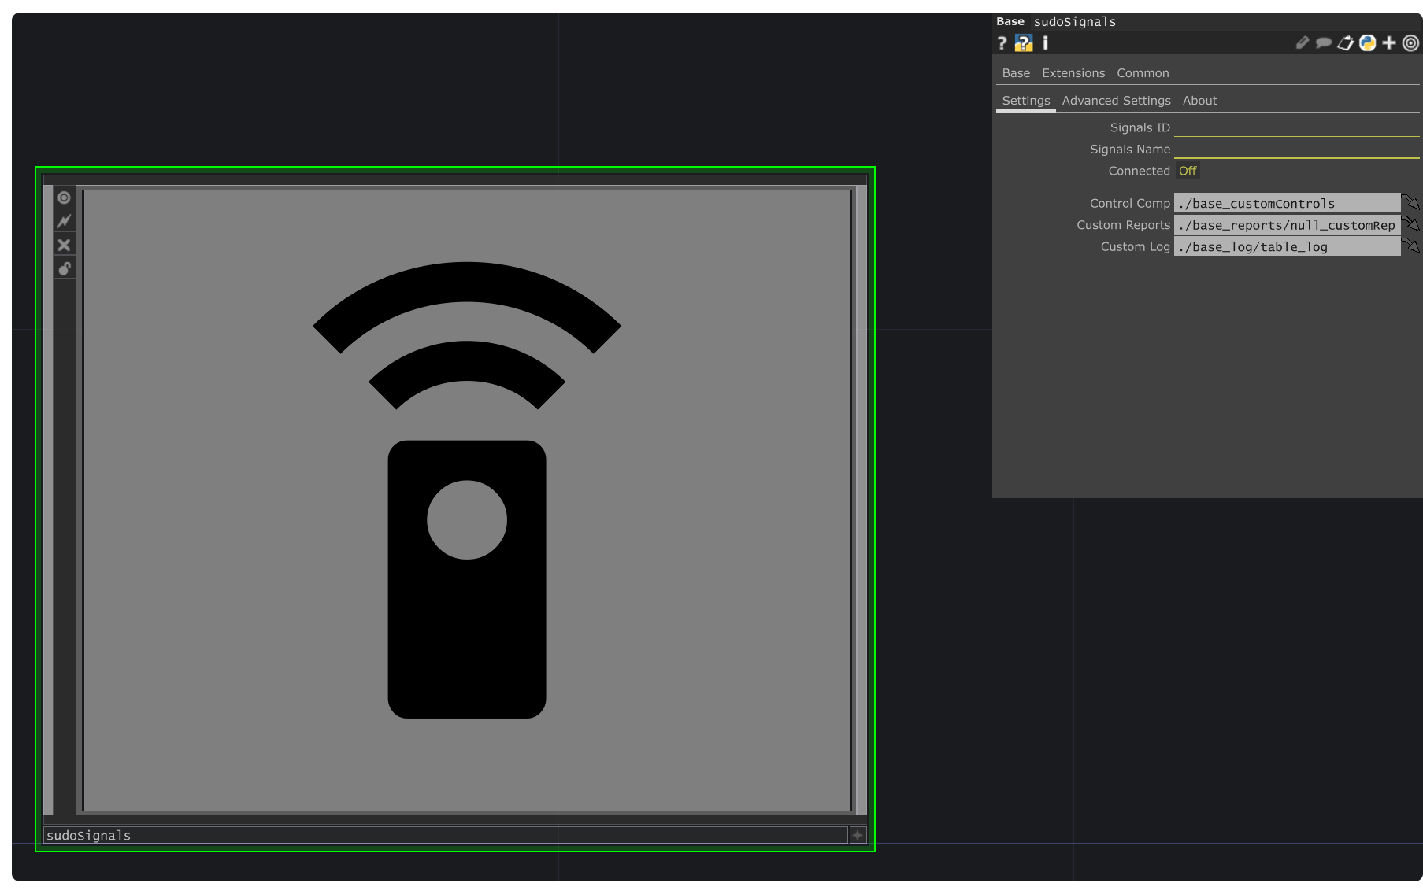Select the Settings tab

(x=1026, y=101)
